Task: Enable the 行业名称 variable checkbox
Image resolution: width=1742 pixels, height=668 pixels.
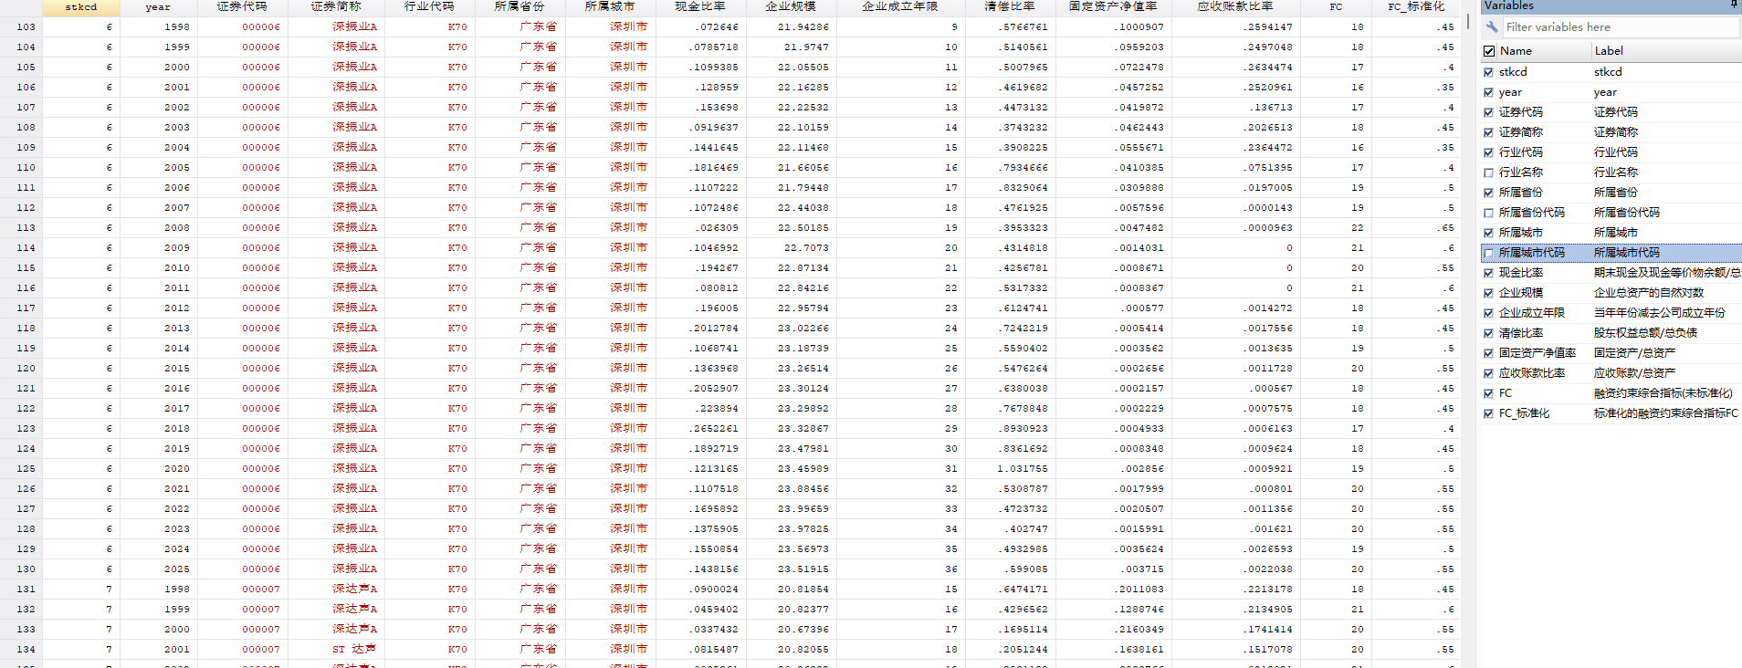Action: pos(1489,172)
